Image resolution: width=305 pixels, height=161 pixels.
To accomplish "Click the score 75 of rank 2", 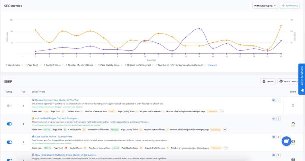I will click(x=293, y=123).
